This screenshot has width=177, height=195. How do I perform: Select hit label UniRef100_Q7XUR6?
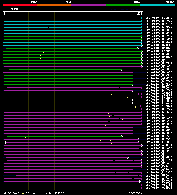pos(159,54)
